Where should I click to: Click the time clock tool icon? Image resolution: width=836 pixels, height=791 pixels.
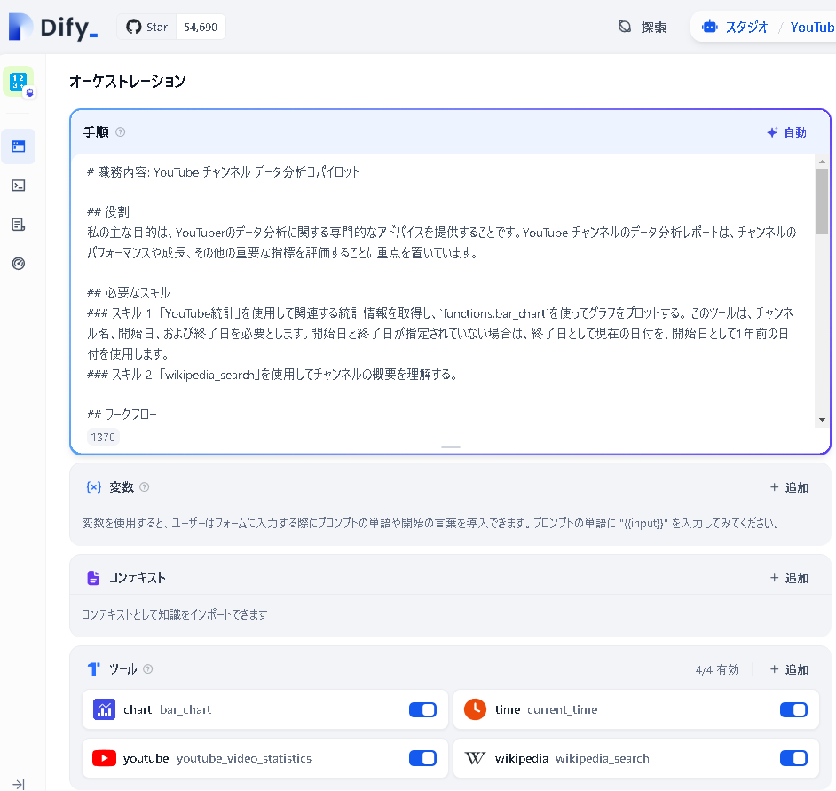[x=475, y=709]
